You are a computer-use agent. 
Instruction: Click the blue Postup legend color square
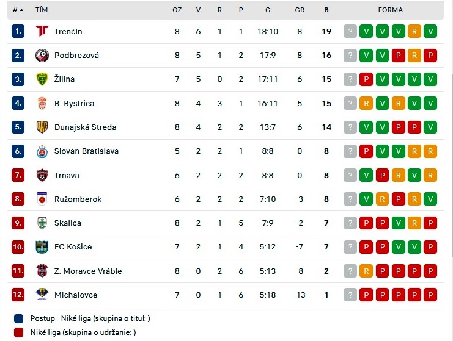tap(18, 318)
